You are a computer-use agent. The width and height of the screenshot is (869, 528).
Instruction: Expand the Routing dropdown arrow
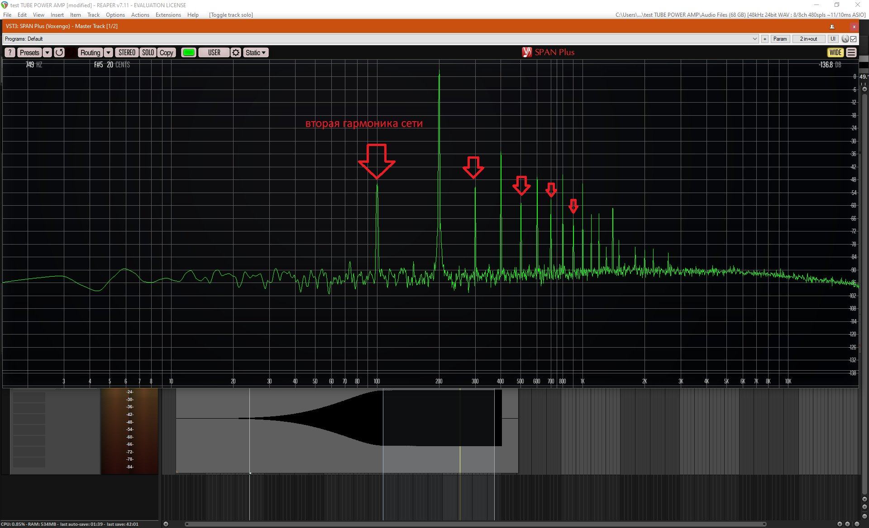108,52
